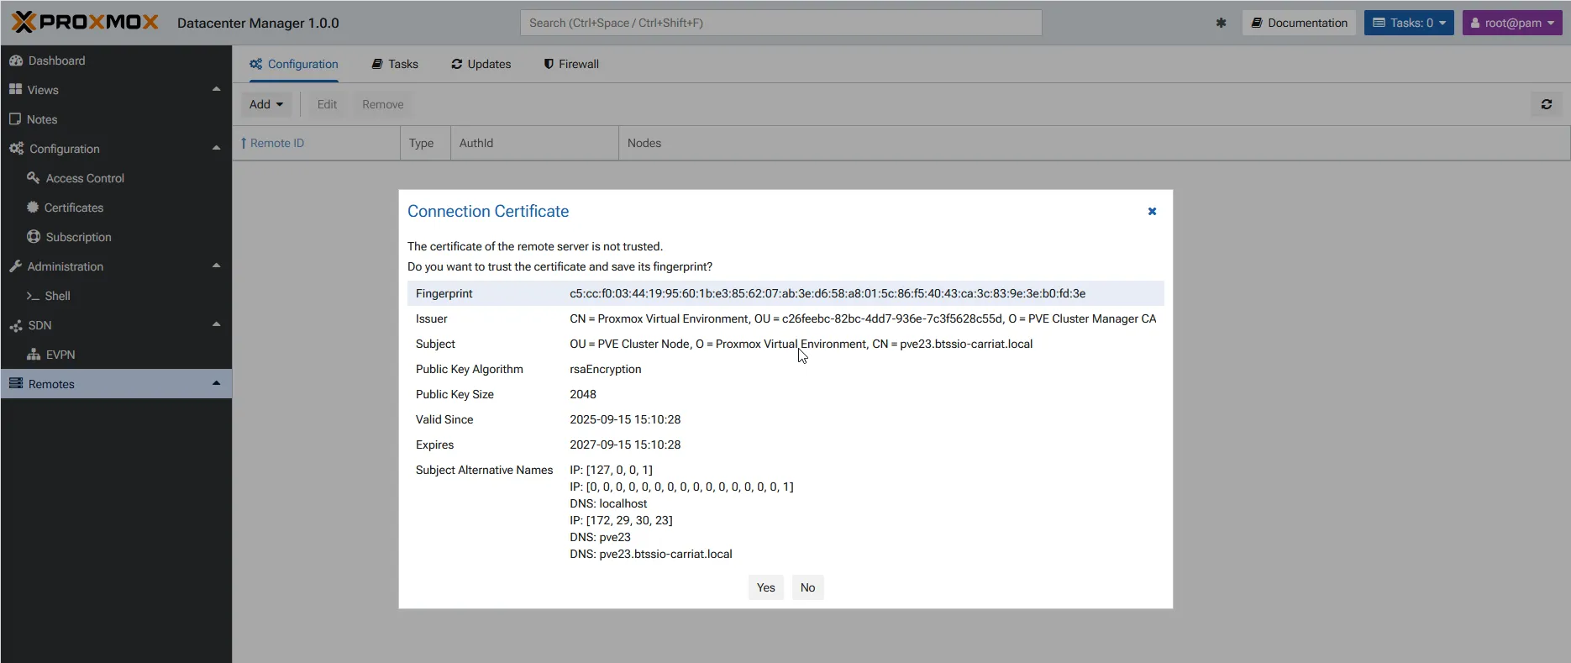Screen dimensions: 1571x663
Task: Open the root@pam user menu
Action: [x=1511, y=23]
